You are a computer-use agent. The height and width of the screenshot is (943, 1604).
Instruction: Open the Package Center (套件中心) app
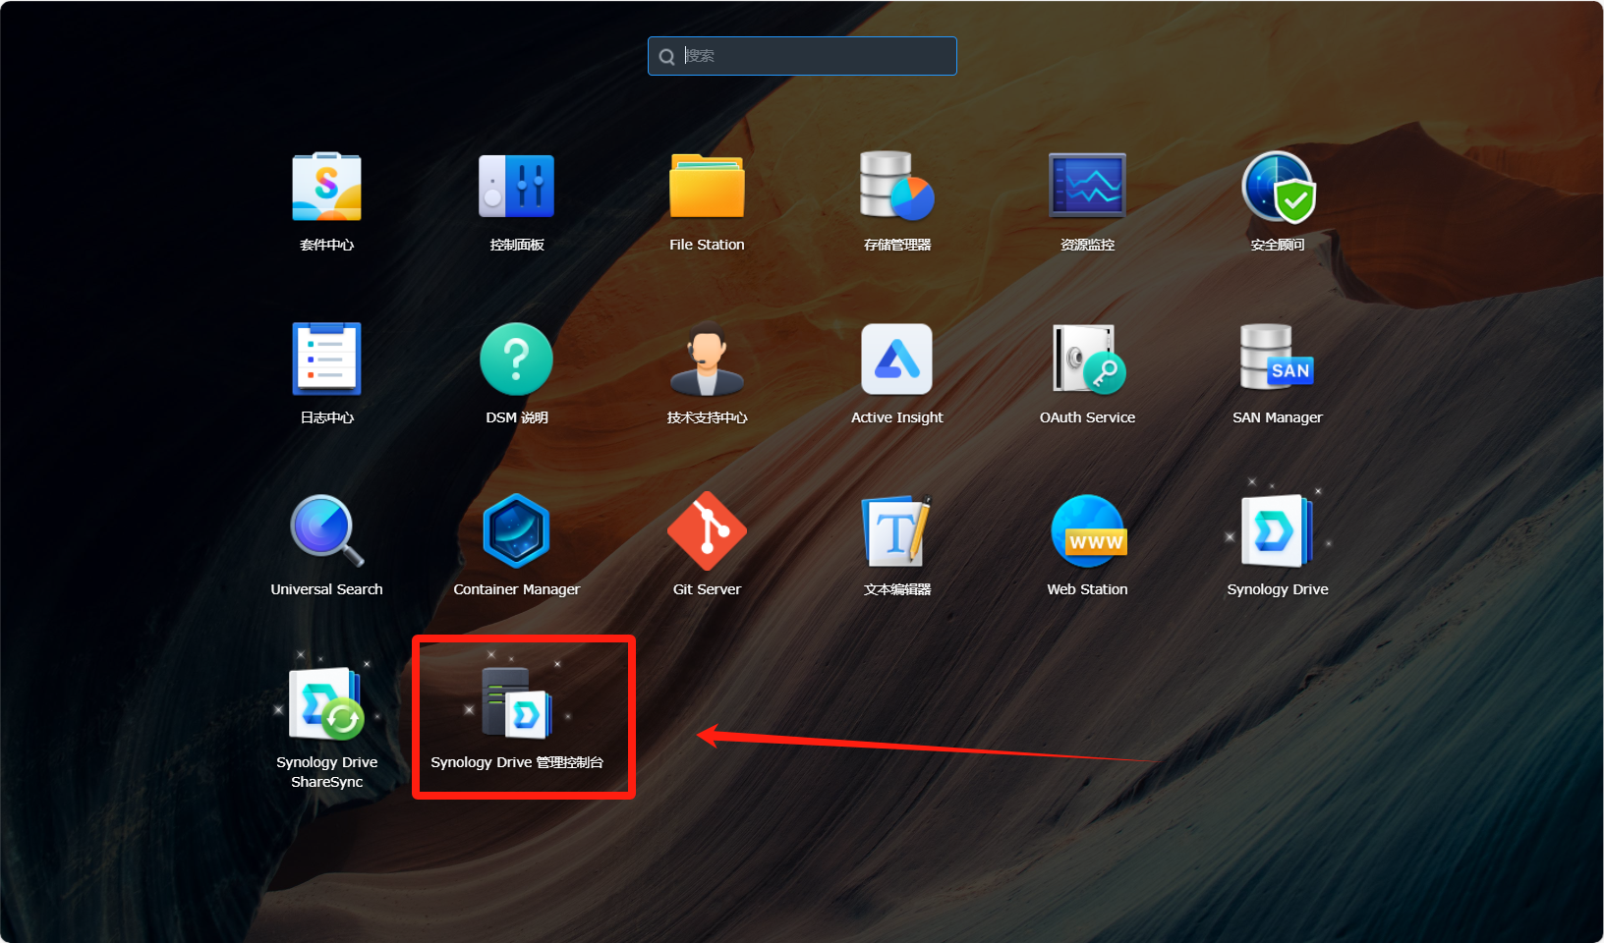point(326,188)
